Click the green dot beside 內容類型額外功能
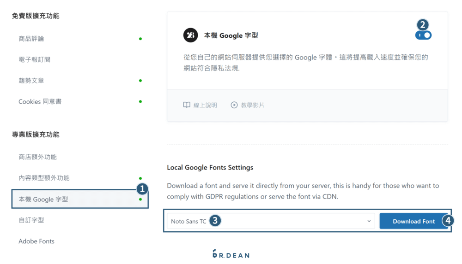Viewport: 462px width, 264px height. click(x=140, y=178)
